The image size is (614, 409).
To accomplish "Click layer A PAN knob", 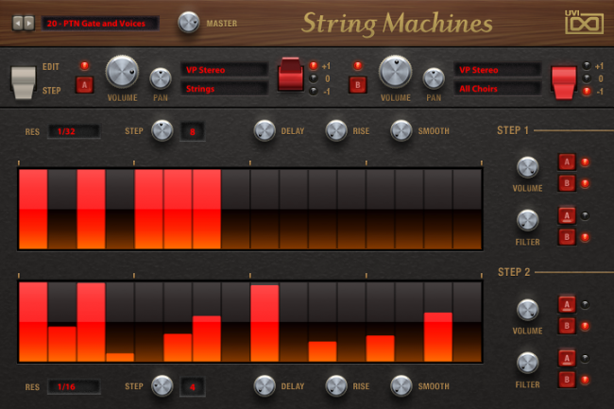I will 161,78.
